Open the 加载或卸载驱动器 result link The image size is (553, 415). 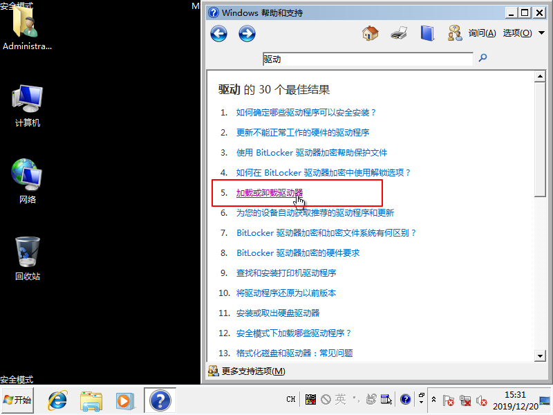coord(270,192)
